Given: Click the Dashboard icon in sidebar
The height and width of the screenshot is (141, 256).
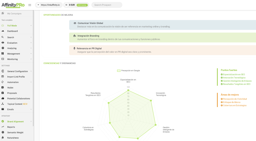Looking at the screenshot, I should point(3,31).
